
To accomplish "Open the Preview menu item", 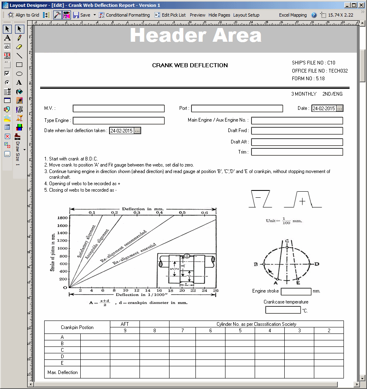I will click(197, 15).
